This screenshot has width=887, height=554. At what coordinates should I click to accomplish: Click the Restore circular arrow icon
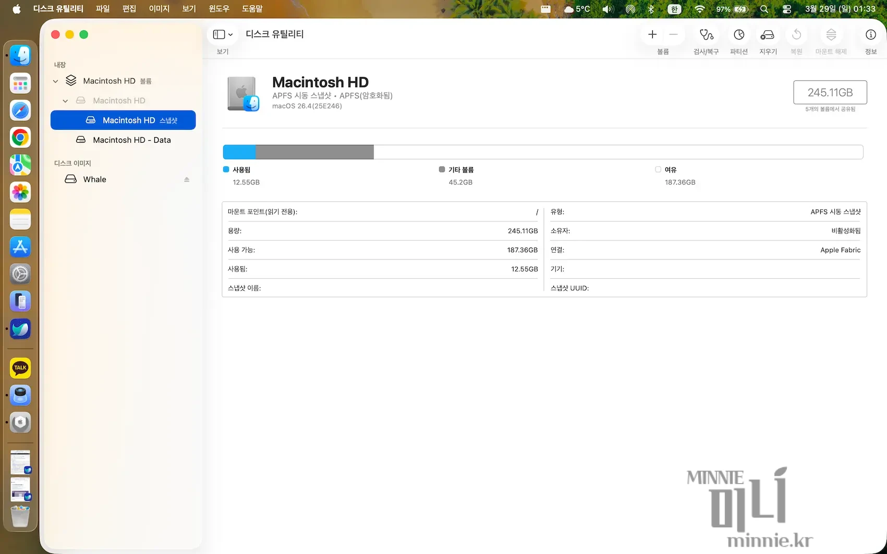[x=796, y=35]
